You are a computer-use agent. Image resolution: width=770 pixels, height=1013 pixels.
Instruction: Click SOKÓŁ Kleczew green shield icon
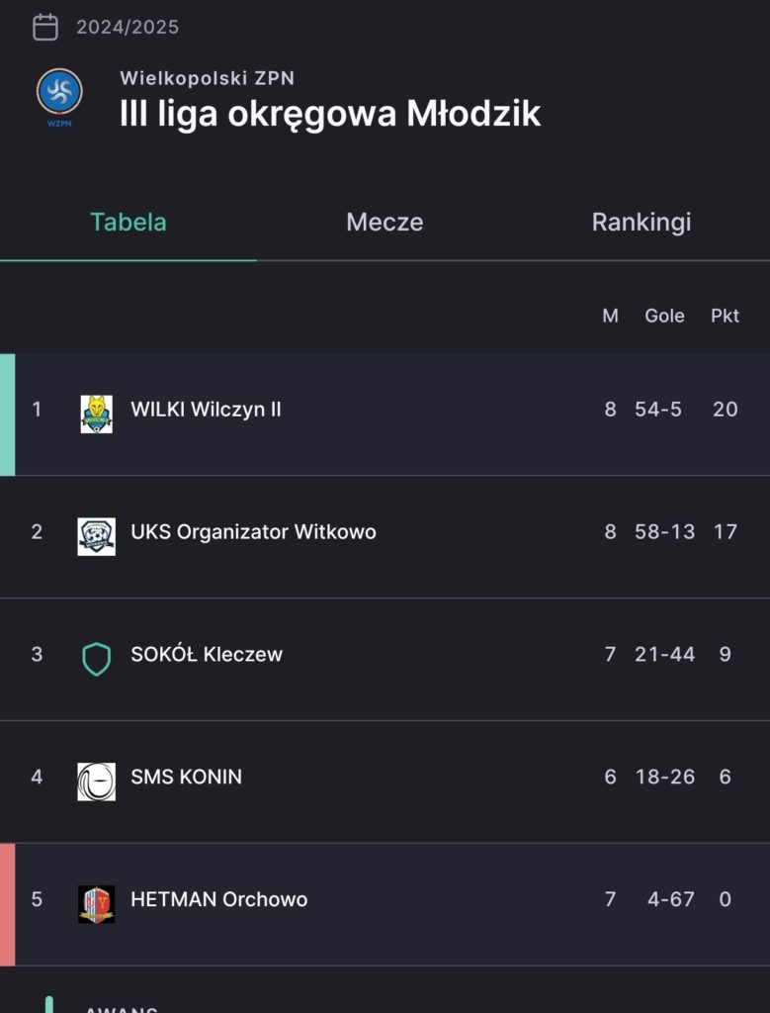click(96, 659)
